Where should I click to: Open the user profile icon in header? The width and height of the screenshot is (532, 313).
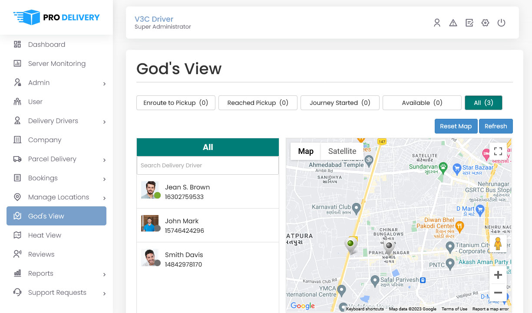click(x=437, y=23)
